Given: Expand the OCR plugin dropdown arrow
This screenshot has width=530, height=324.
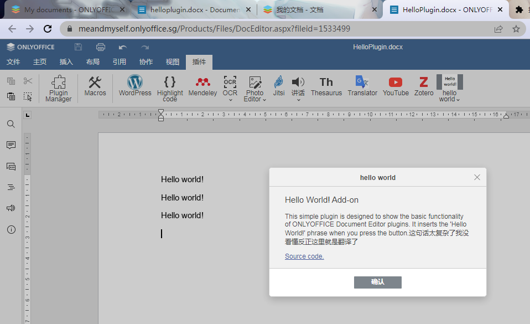Looking at the screenshot, I should pos(231,100).
